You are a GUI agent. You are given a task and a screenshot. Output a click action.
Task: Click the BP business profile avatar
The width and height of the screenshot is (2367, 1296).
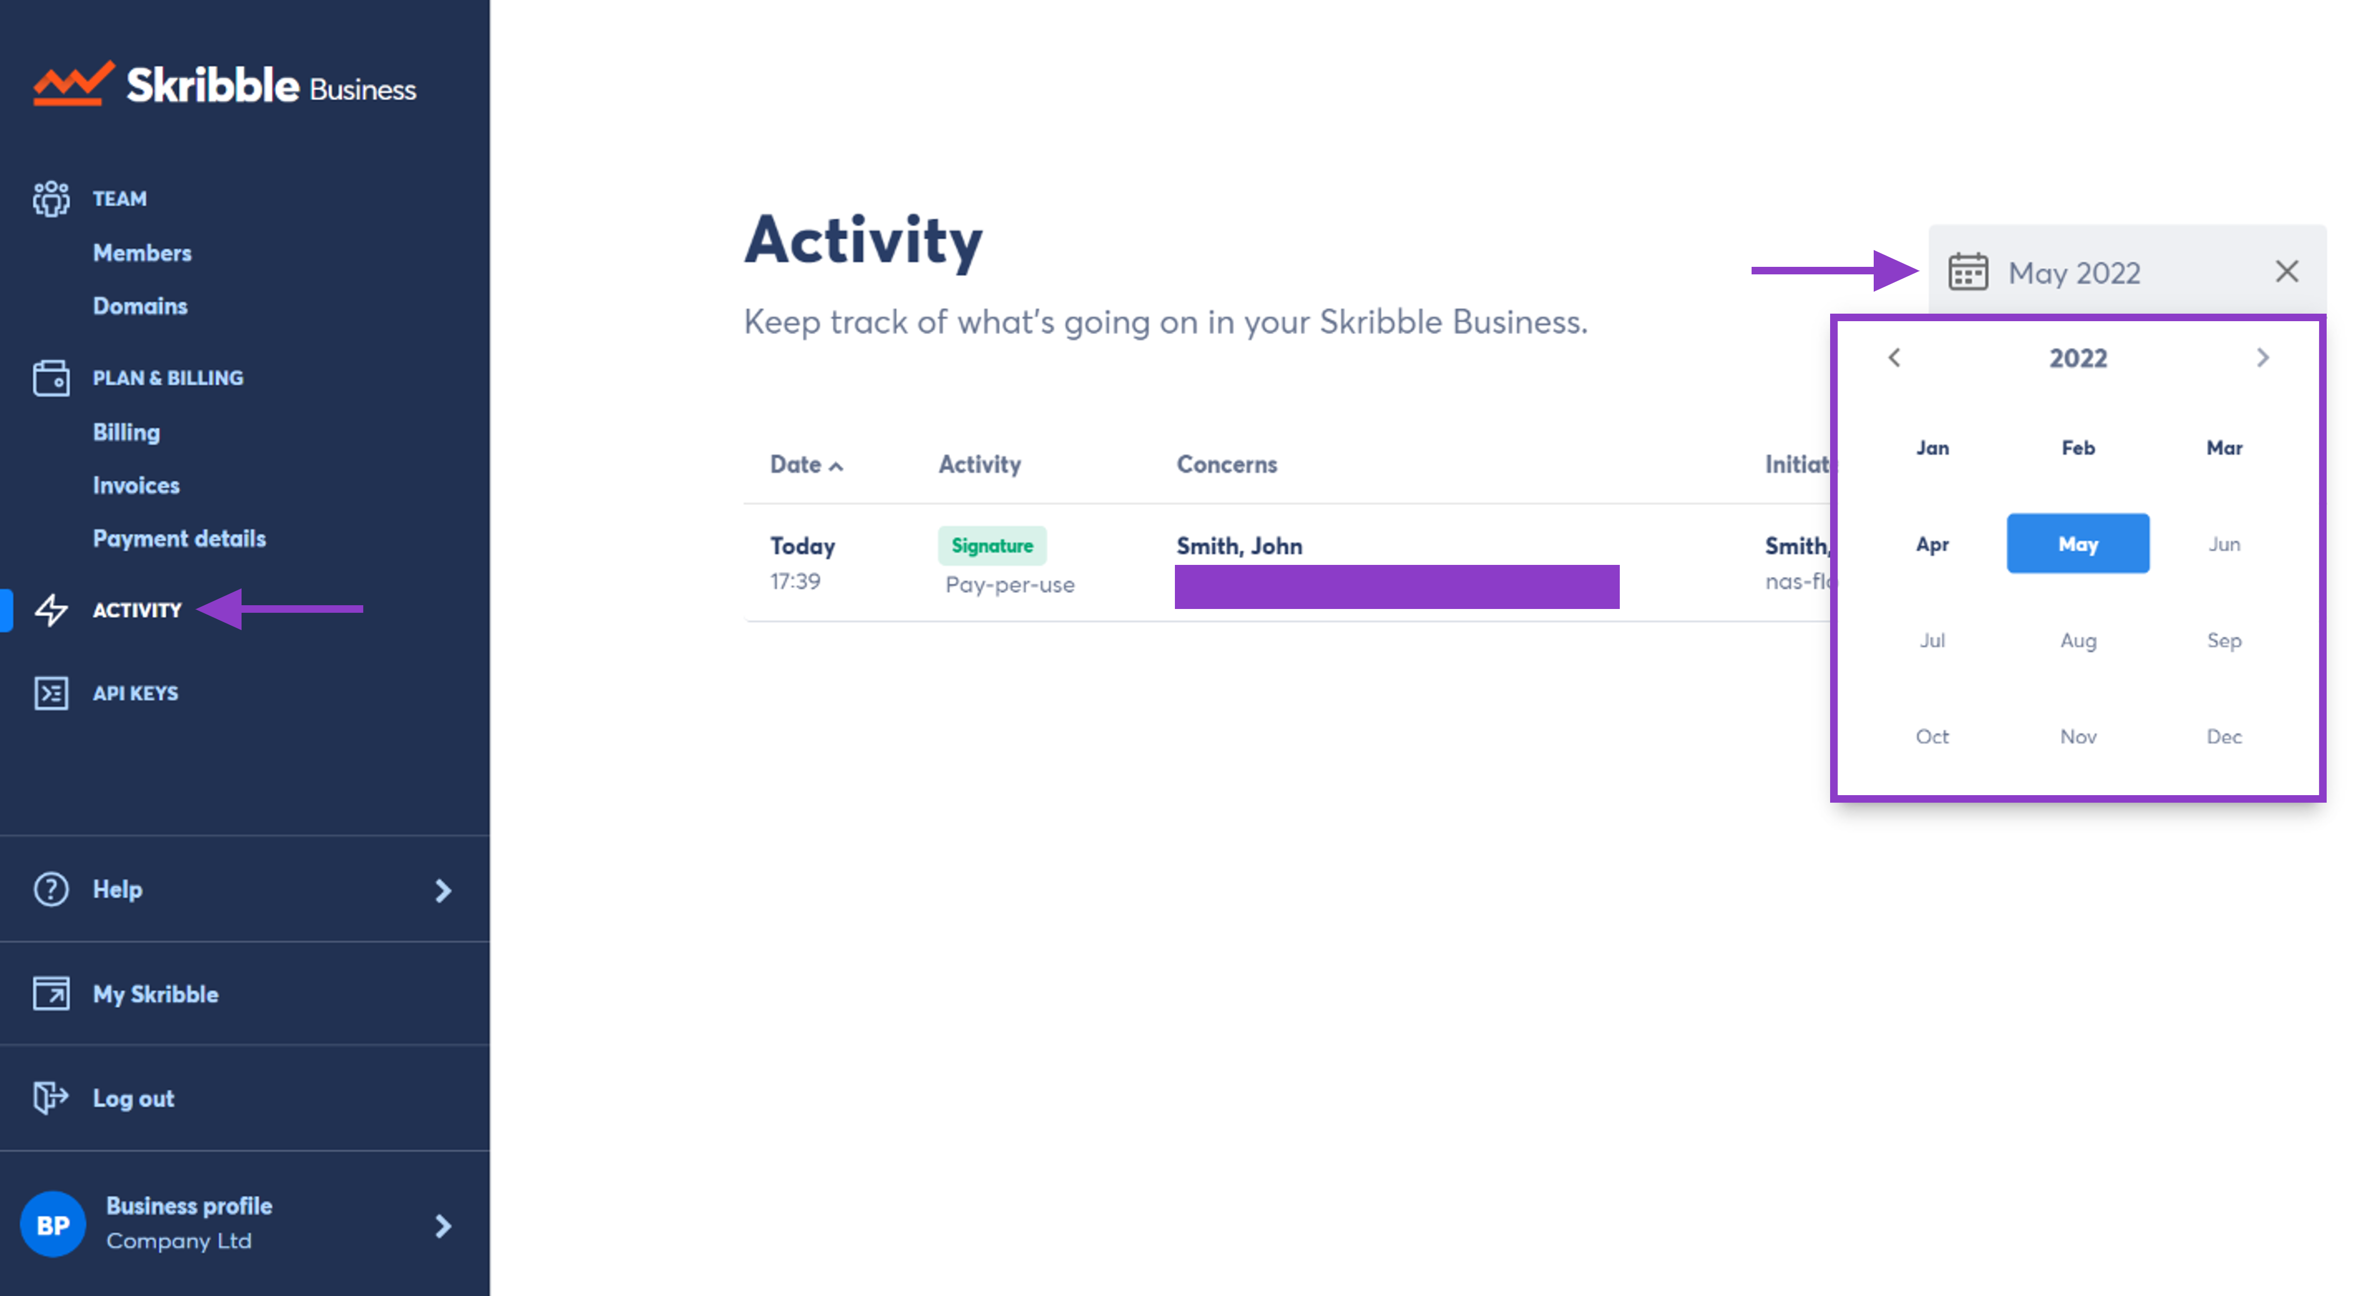click(x=52, y=1223)
